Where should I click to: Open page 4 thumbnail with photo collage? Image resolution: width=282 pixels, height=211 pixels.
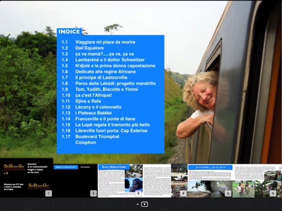tap(165, 181)
